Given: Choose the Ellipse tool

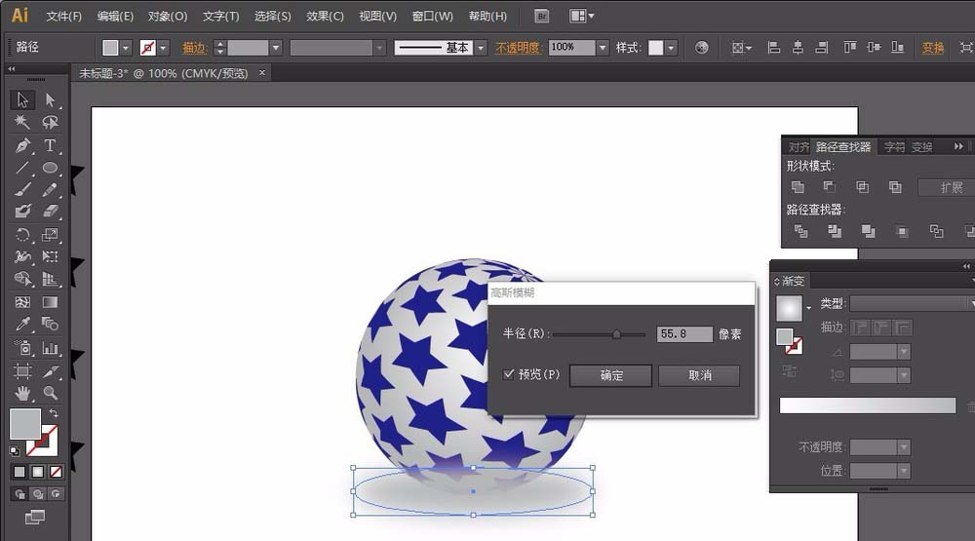Looking at the screenshot, I should [x=50, y=168].
